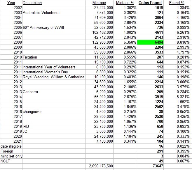Select the coins found cell 3919
The height and width of the screenshot is (170, 192).
click(150, 97)
